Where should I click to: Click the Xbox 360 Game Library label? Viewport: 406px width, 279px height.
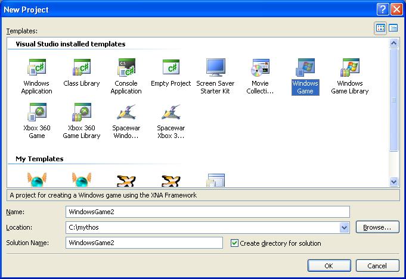click(82, 131)
